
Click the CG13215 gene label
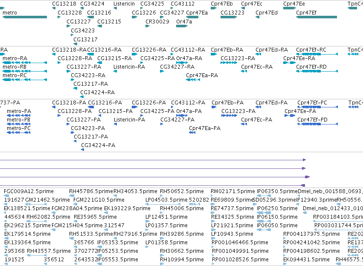pyautogui.click(x=109, y=22)
